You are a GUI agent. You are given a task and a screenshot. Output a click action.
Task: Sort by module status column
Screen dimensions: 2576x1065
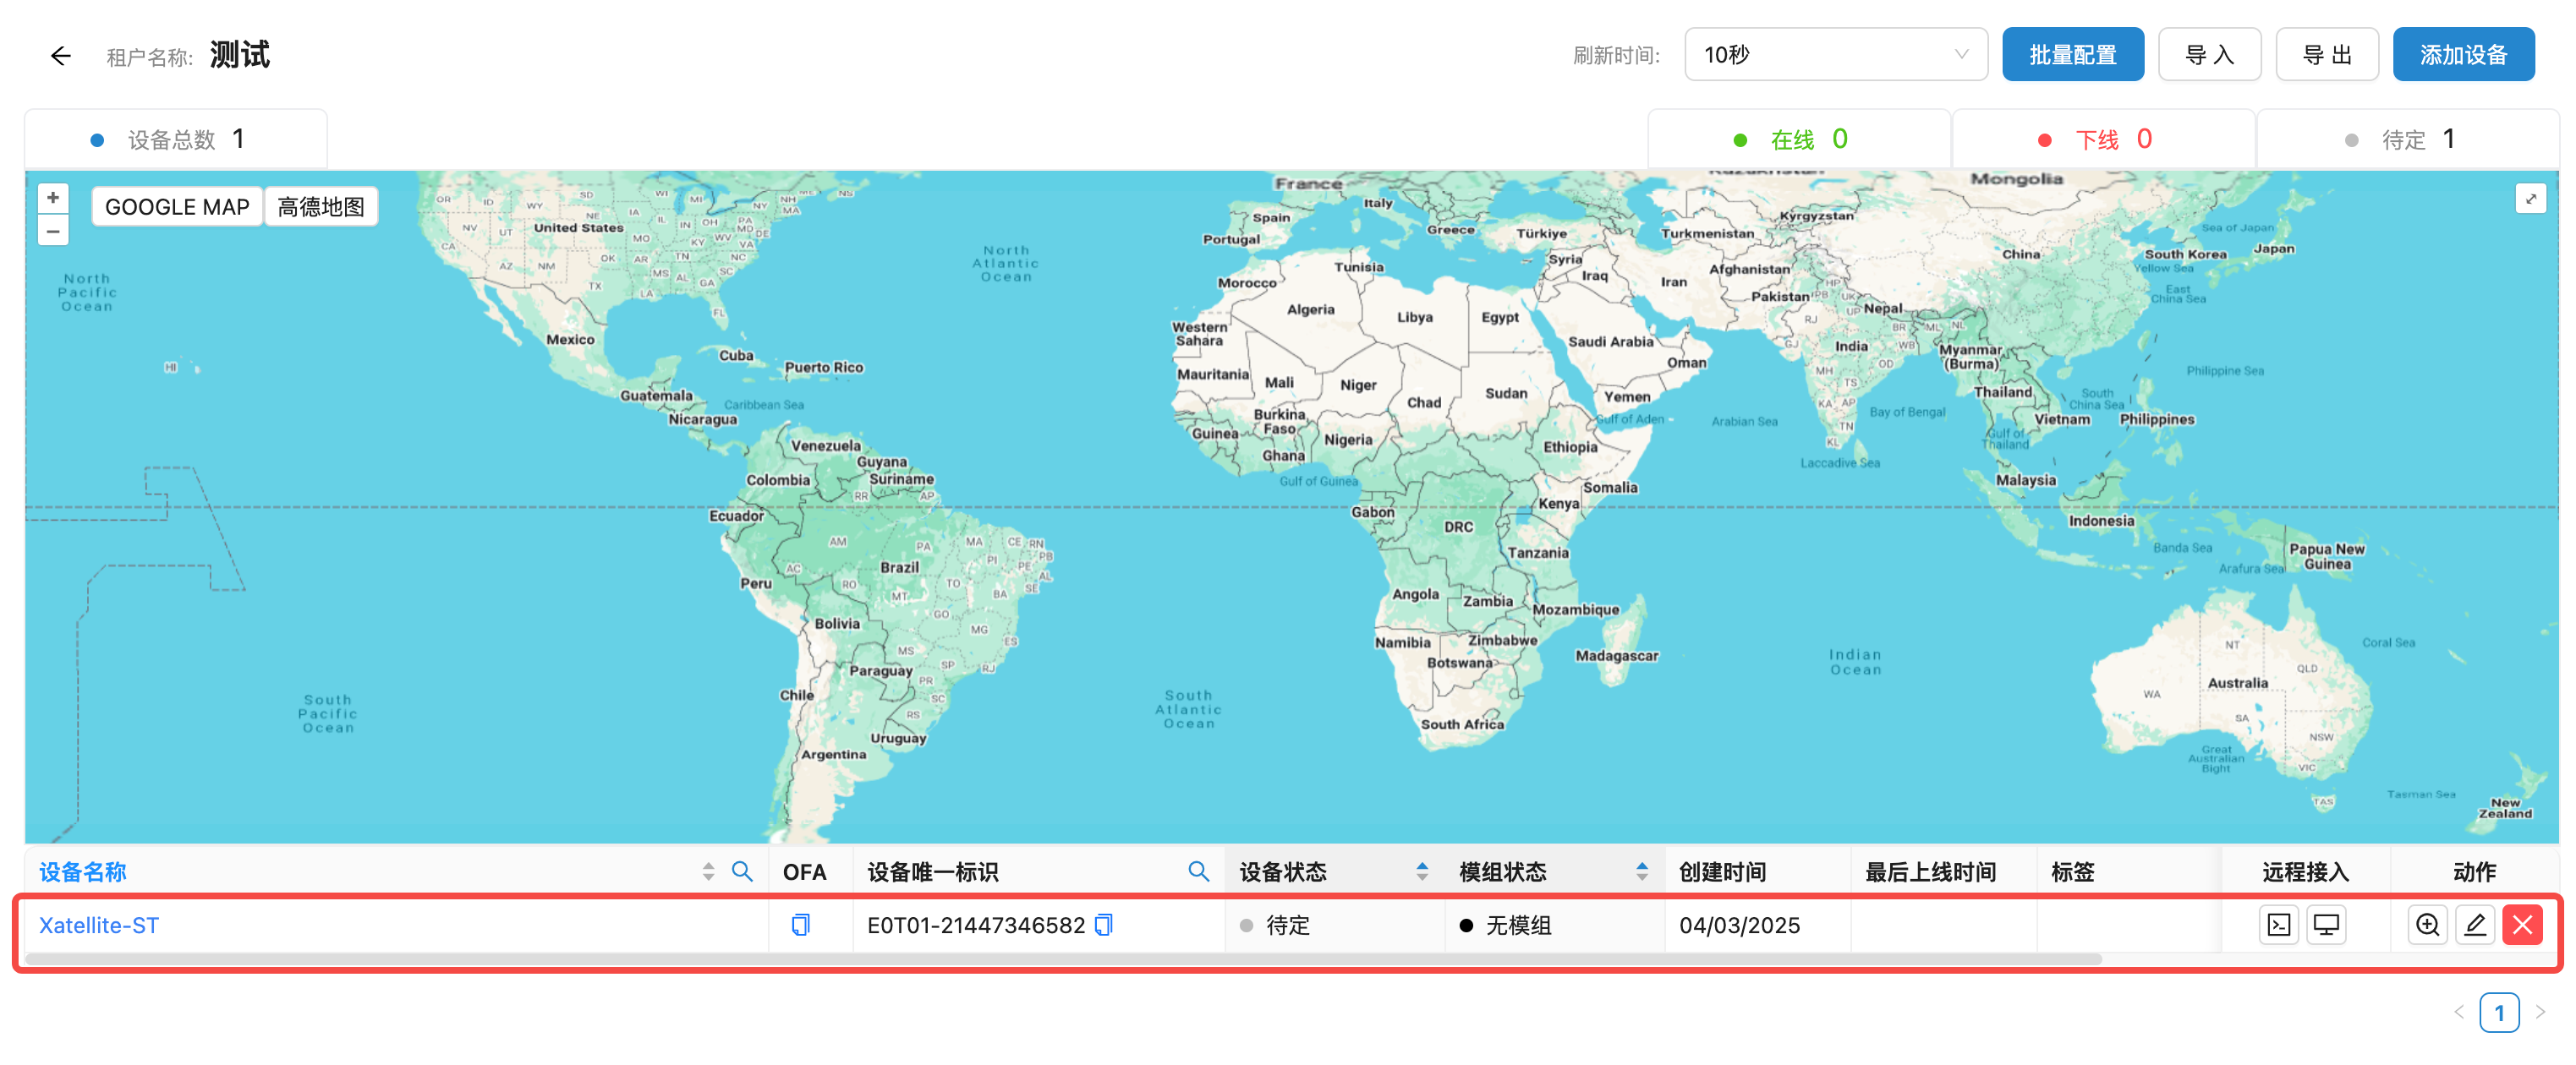[1641, 871]
